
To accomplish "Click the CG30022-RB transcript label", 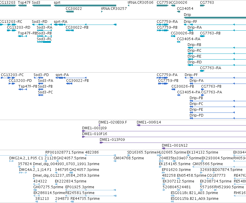I will [x=77, y=27].
